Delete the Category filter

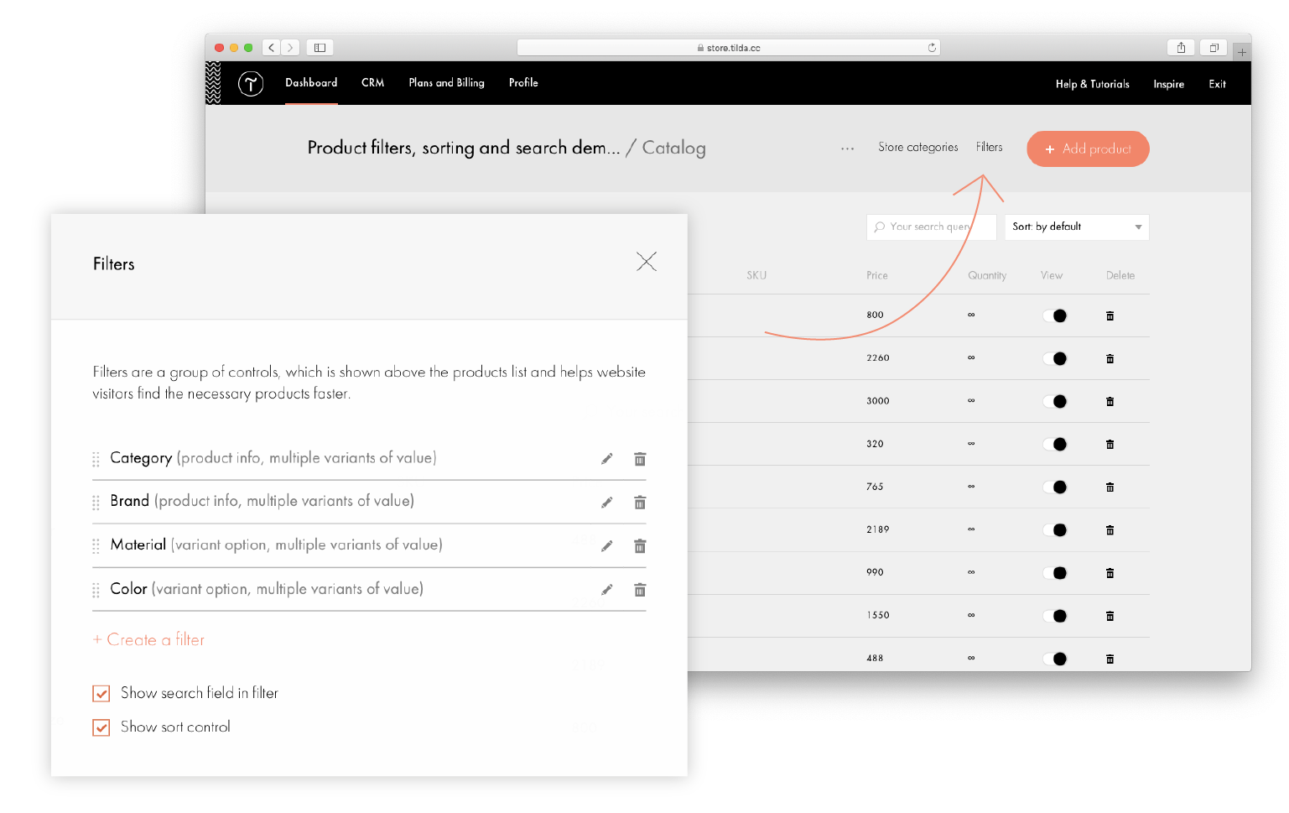click(x=640, y=459)
